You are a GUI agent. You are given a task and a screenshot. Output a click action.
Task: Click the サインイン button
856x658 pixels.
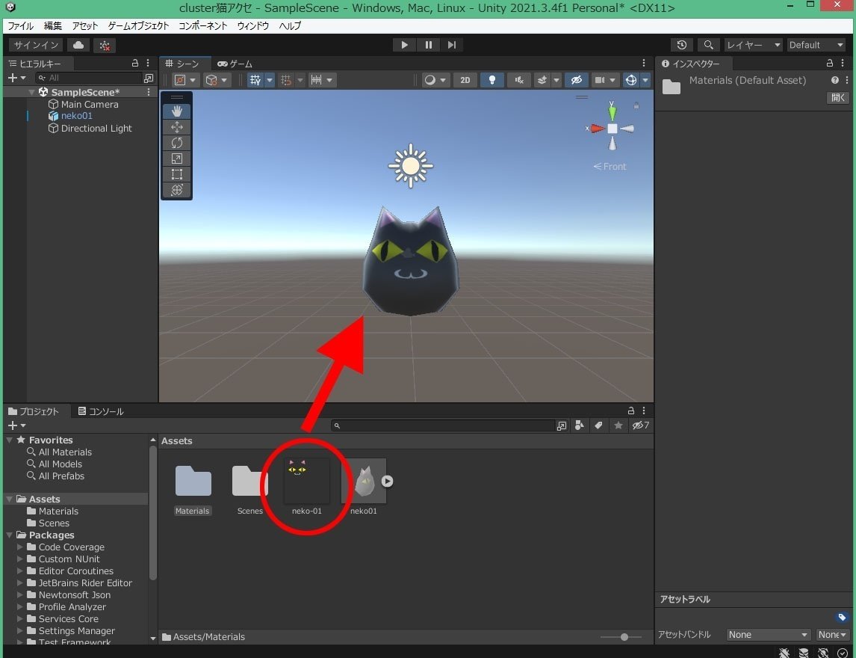coord(36,45)
